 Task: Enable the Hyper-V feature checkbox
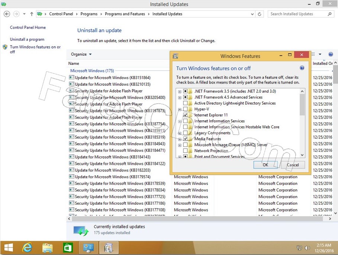pos(185,109)
